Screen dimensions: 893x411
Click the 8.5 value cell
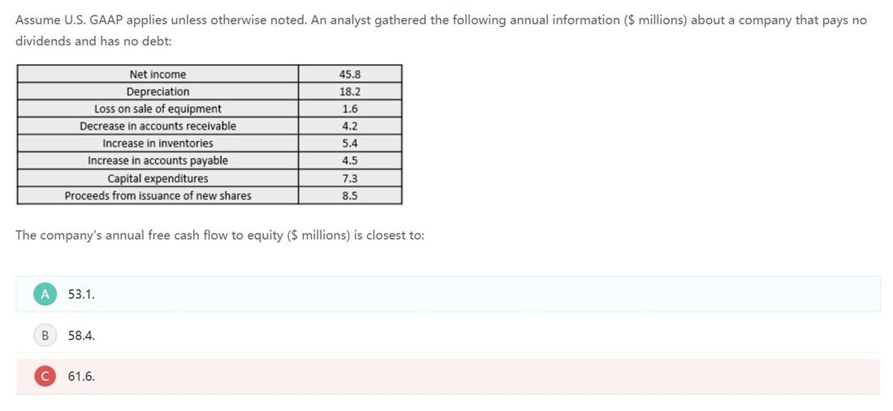pyautogui.click(x=350, y=195)
